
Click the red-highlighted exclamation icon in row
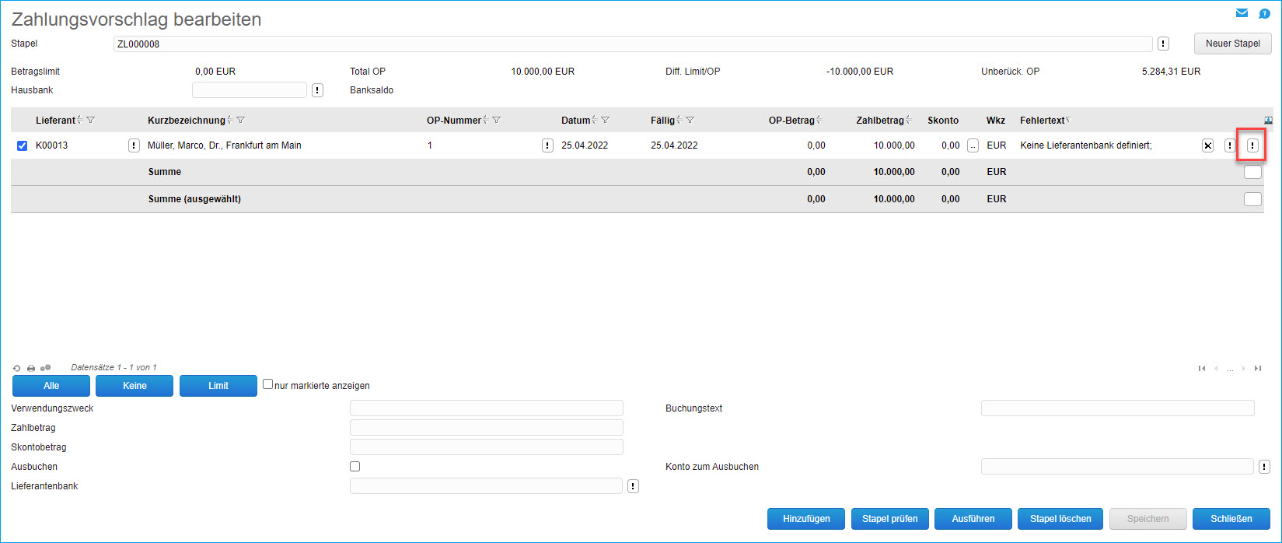pyautogui.click(x=1252, y=145)
